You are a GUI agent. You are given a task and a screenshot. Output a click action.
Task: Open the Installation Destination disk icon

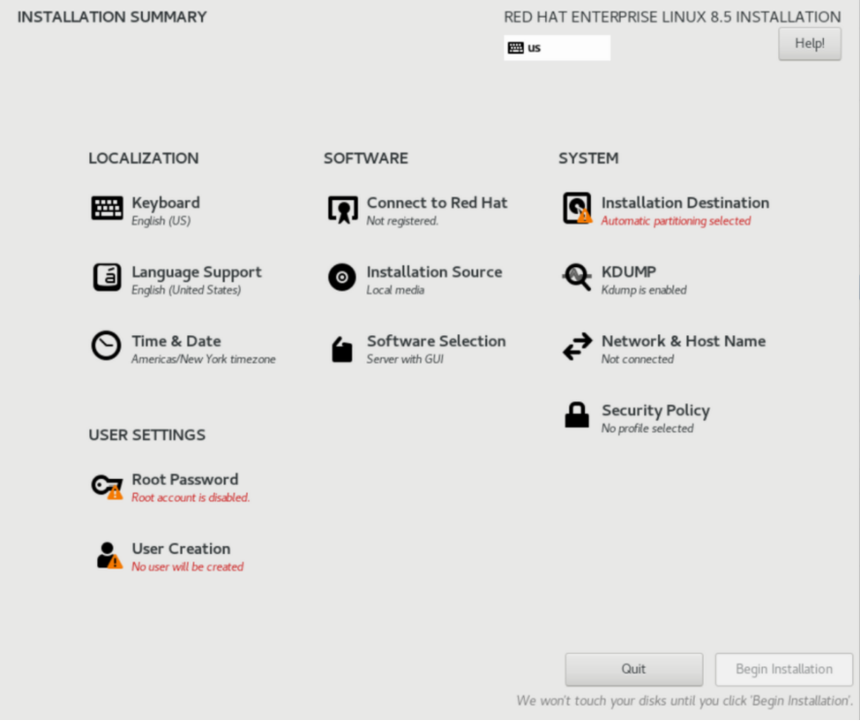point(577,209)
